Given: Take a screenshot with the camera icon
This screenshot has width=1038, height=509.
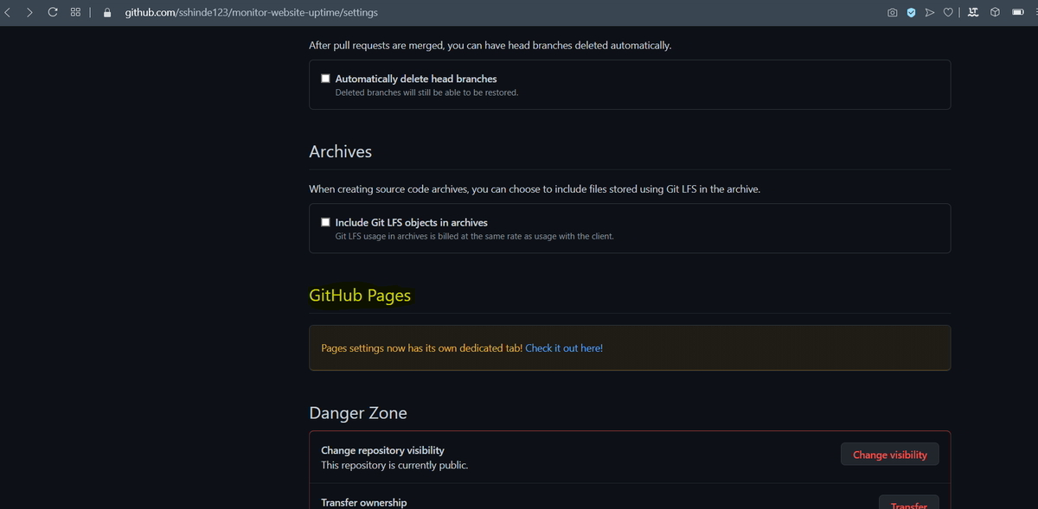Looking at the screenshot, I should click(892, 12).
